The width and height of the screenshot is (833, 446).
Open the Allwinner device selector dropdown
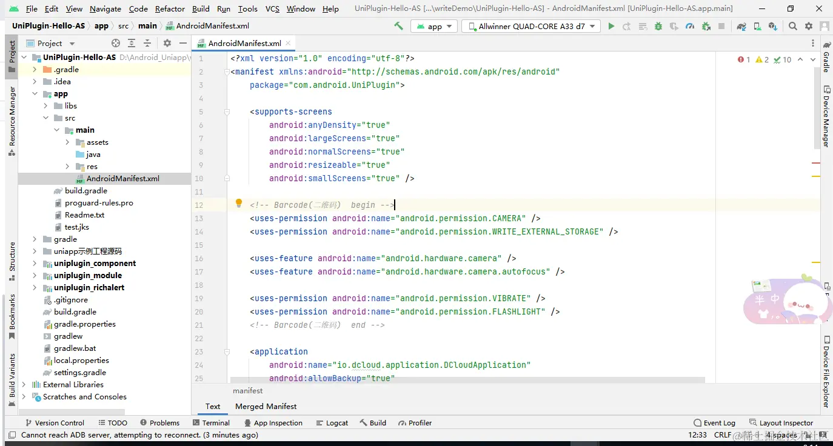point(531,26)
